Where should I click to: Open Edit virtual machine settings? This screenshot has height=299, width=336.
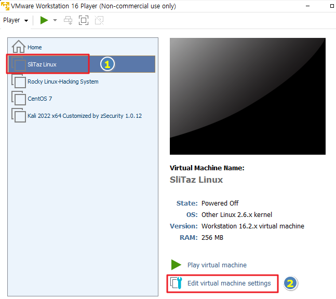click(229, 283)
